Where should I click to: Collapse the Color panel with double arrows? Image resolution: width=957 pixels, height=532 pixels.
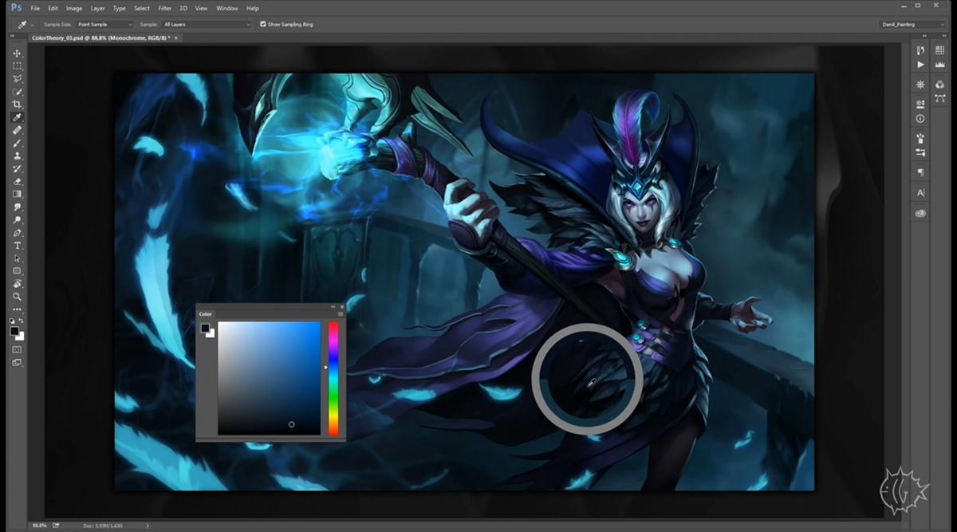coord(334,306)
